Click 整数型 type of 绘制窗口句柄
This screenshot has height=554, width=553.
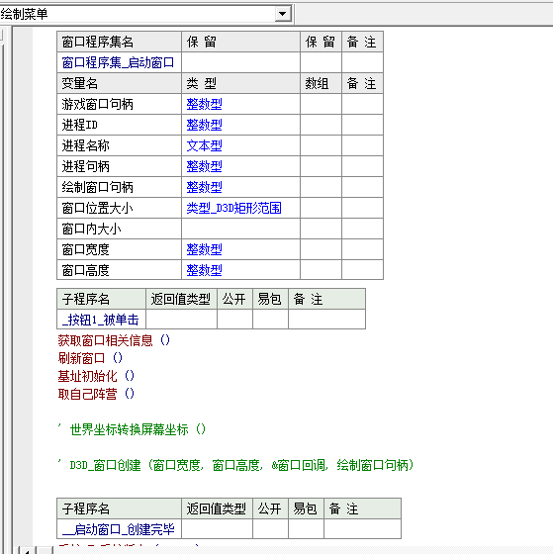[x=204, y=188]
